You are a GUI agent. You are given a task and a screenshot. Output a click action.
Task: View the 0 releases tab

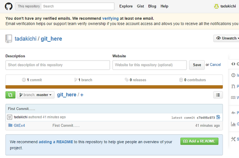[x=135, y=80]
